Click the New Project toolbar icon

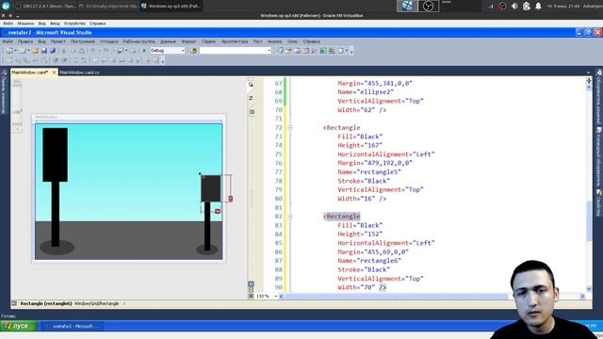(9, 50)
